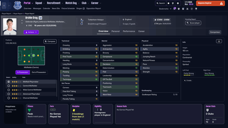This screenshot has height=128, width=228.
Task: Click the yellow card Discipline icon
Action: click(74, 110)
